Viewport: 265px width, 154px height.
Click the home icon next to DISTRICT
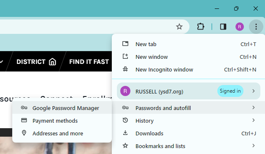coord(52,62)
